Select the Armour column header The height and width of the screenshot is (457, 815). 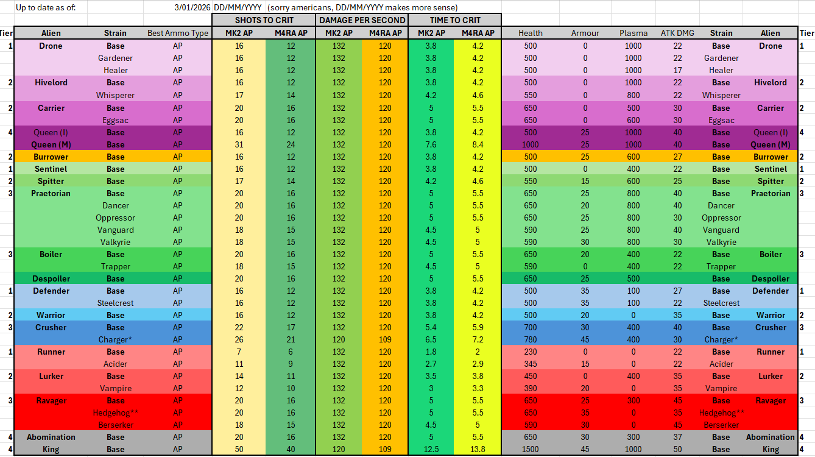click(585, 33)
